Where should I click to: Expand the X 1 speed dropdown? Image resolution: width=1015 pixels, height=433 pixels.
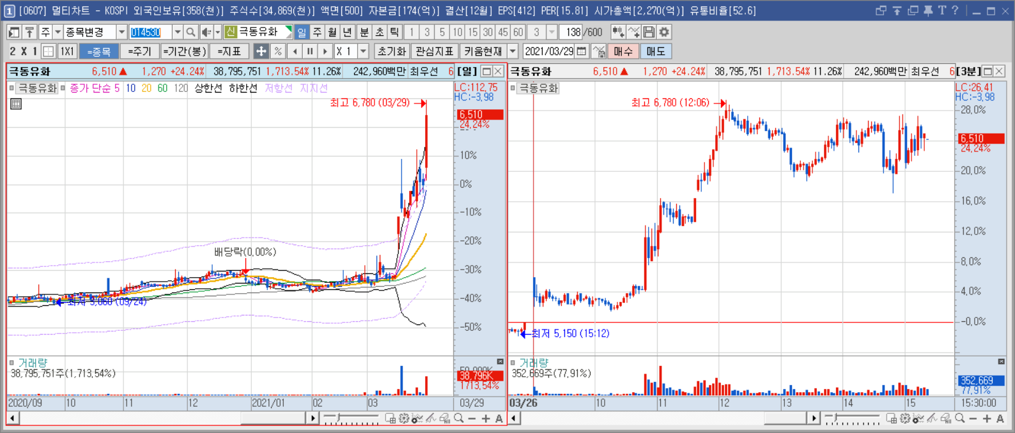tap(364, 51)
